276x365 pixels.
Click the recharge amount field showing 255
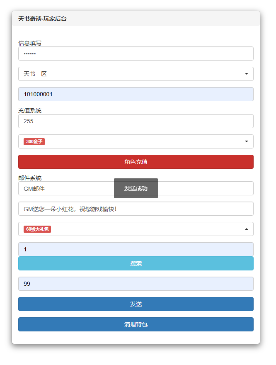tap(136, 121)
